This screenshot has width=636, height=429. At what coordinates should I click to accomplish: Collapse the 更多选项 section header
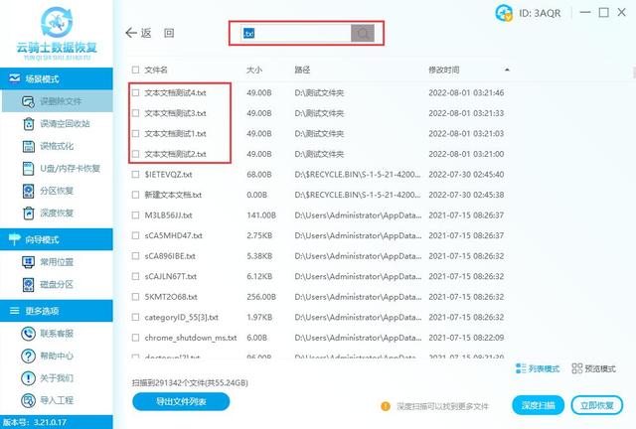tap(57, 311)
